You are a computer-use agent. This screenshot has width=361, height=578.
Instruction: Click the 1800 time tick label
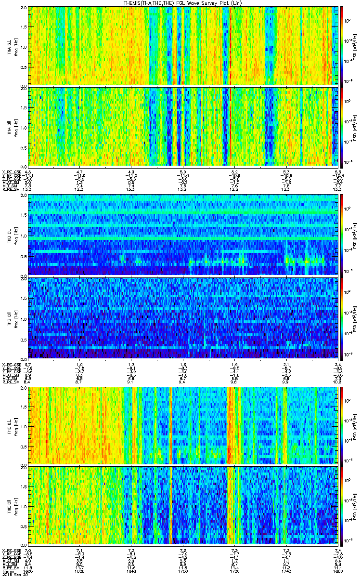coord(338,571)
